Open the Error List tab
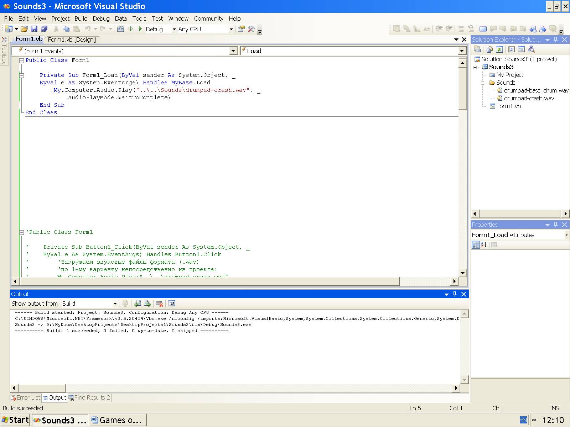 point(26,397)
